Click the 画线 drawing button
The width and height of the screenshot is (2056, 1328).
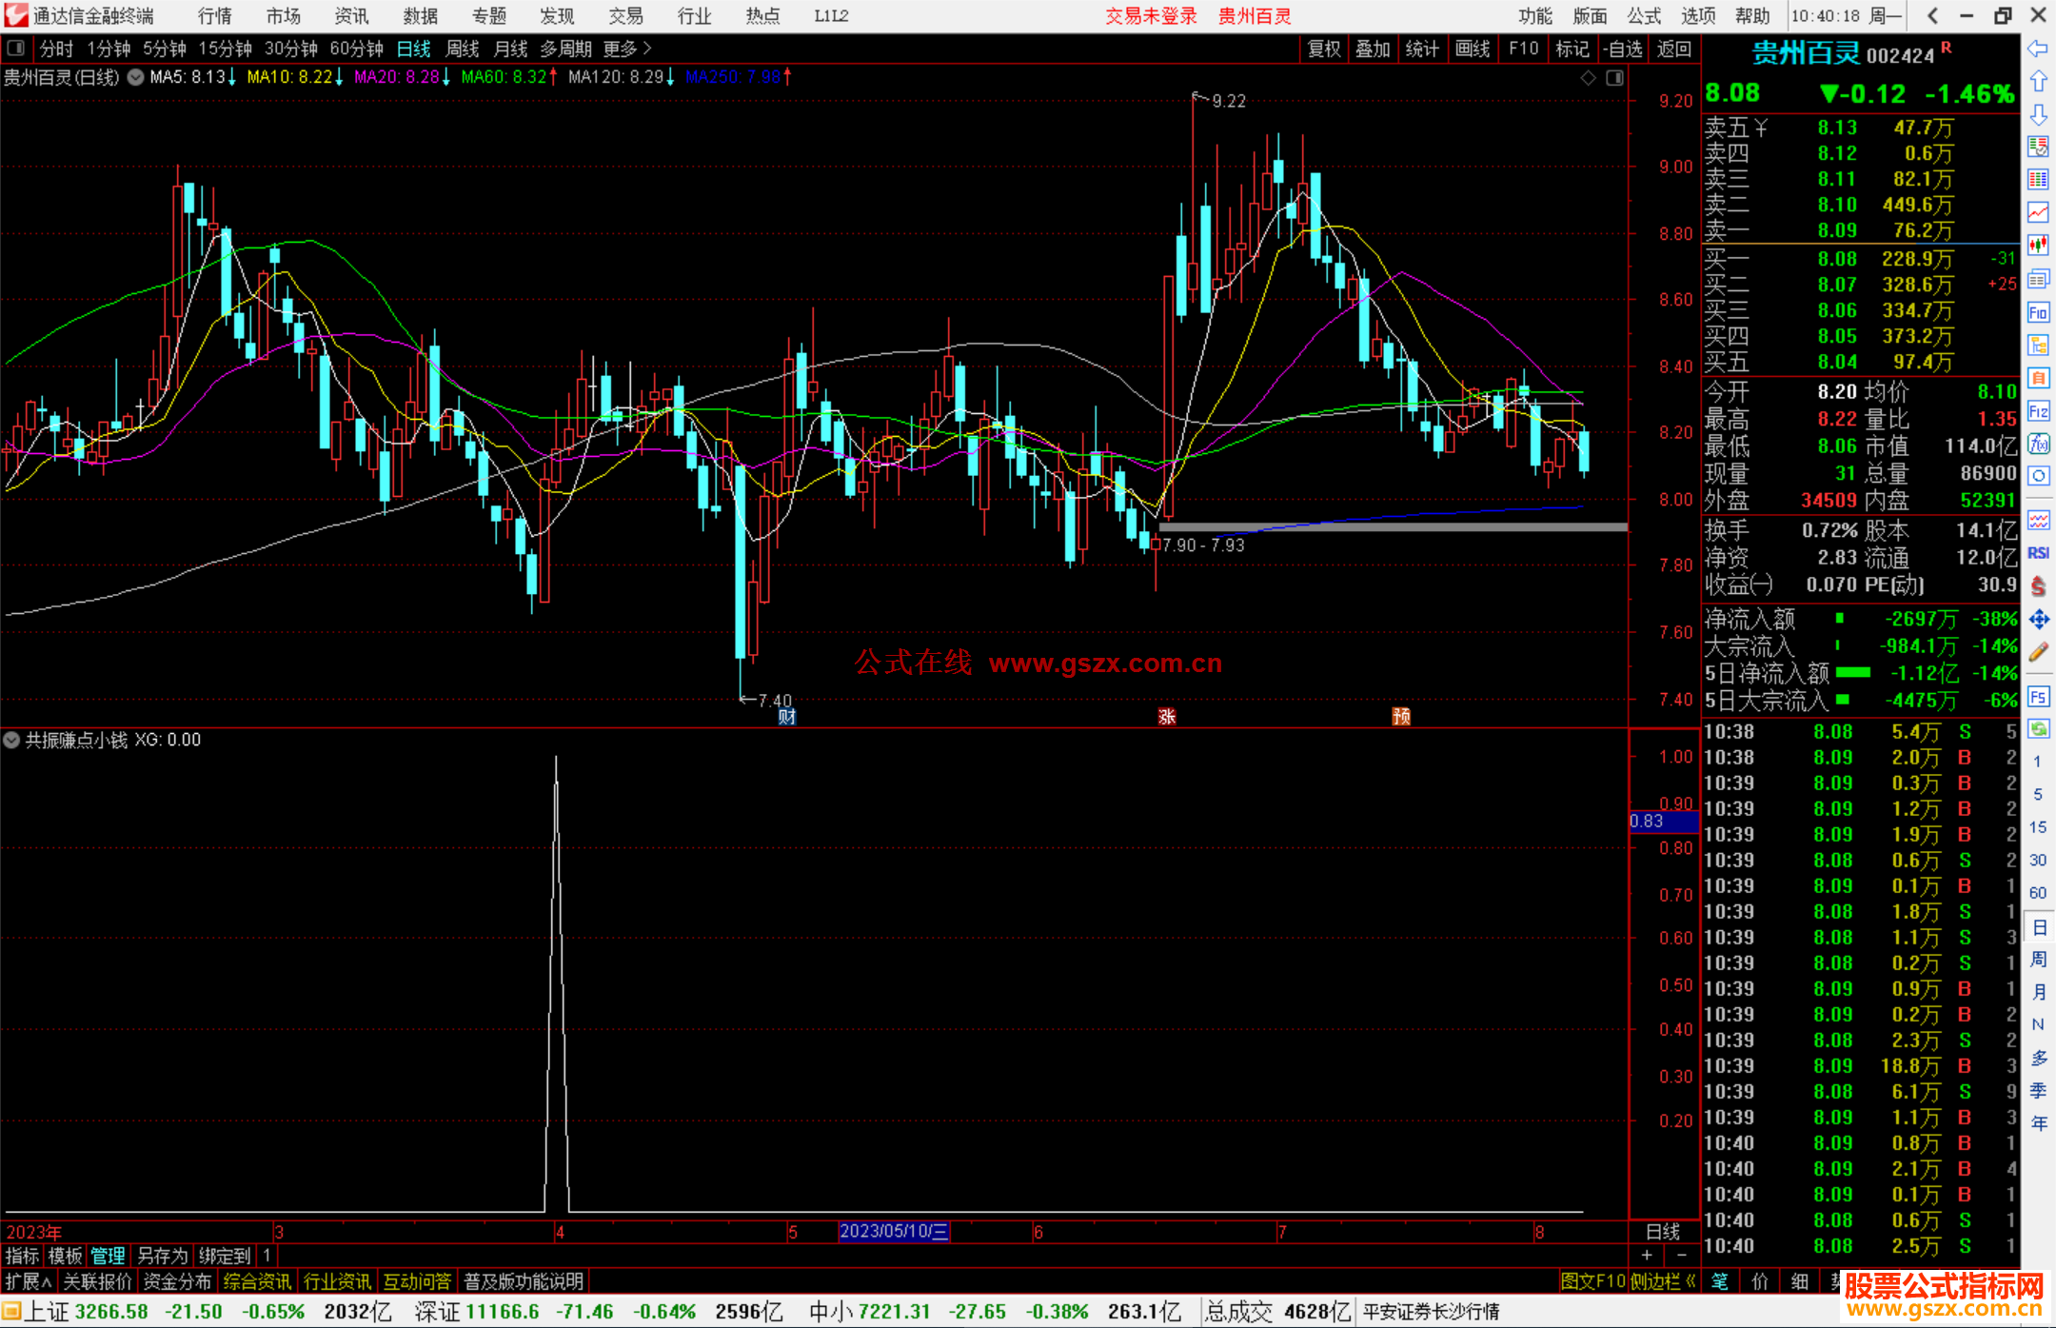click(1472, 49)
